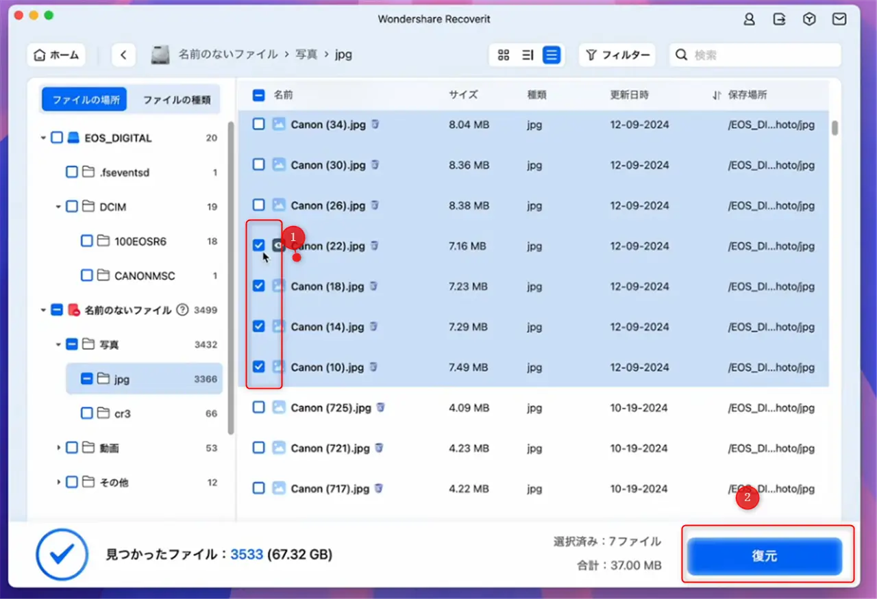The image size is (877, 599).
Task: Check the EOS_DIGITAL checkbox
Action: coord(57,138)
